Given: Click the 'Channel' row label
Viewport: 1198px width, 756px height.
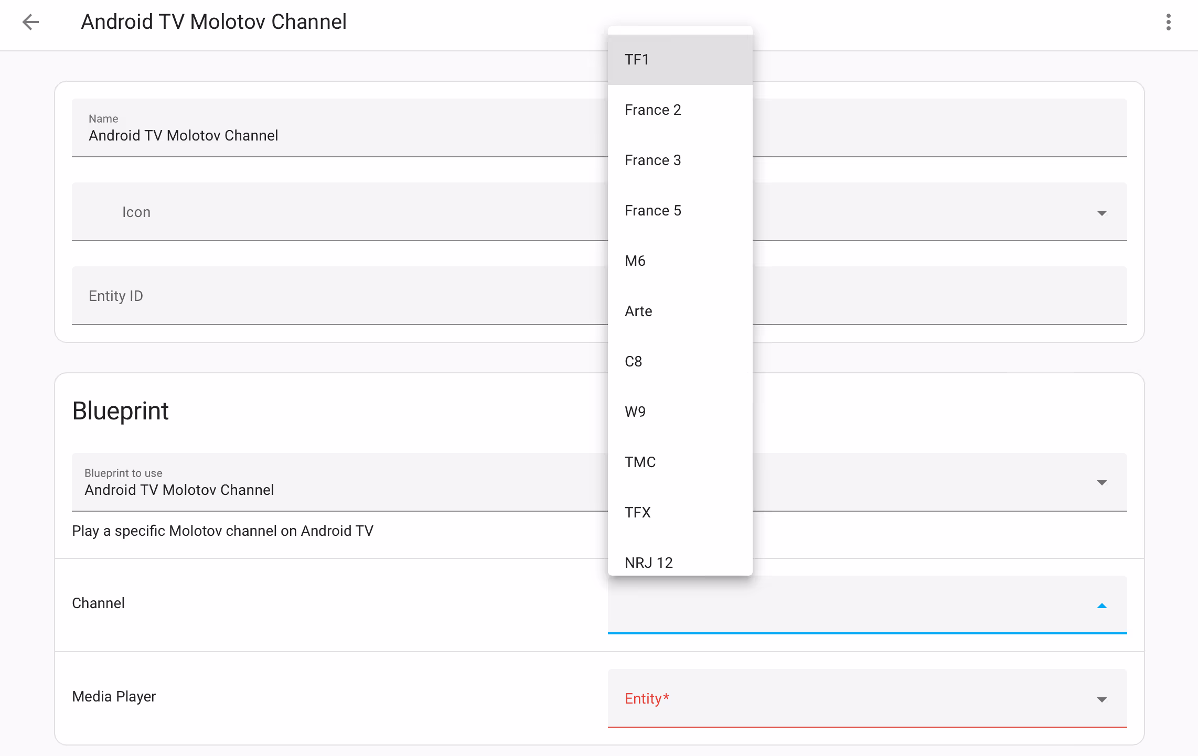Looking at the screenshot, I should point(98,603).
